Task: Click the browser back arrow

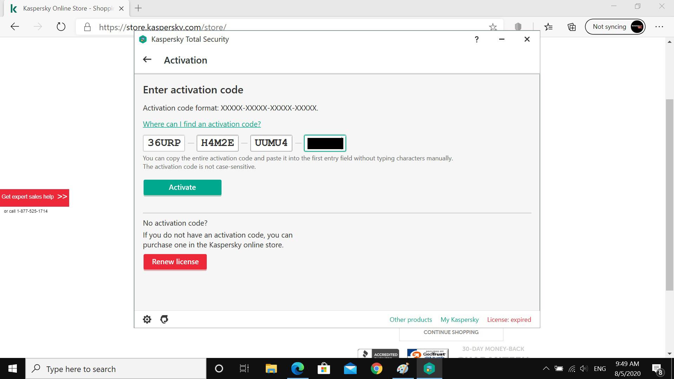Action: [15, 27]
